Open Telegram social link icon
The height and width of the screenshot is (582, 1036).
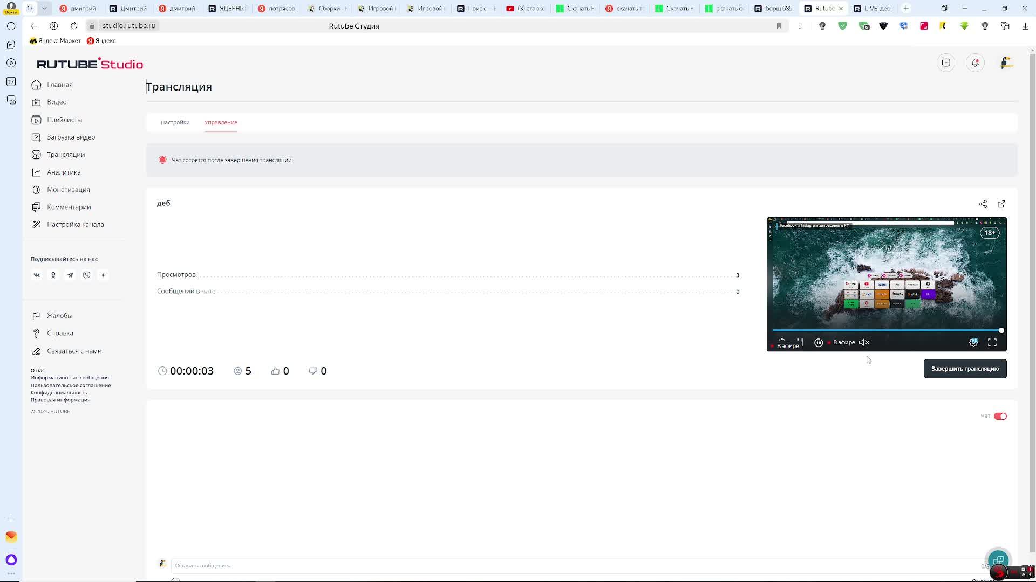click(x=70, y=275)
